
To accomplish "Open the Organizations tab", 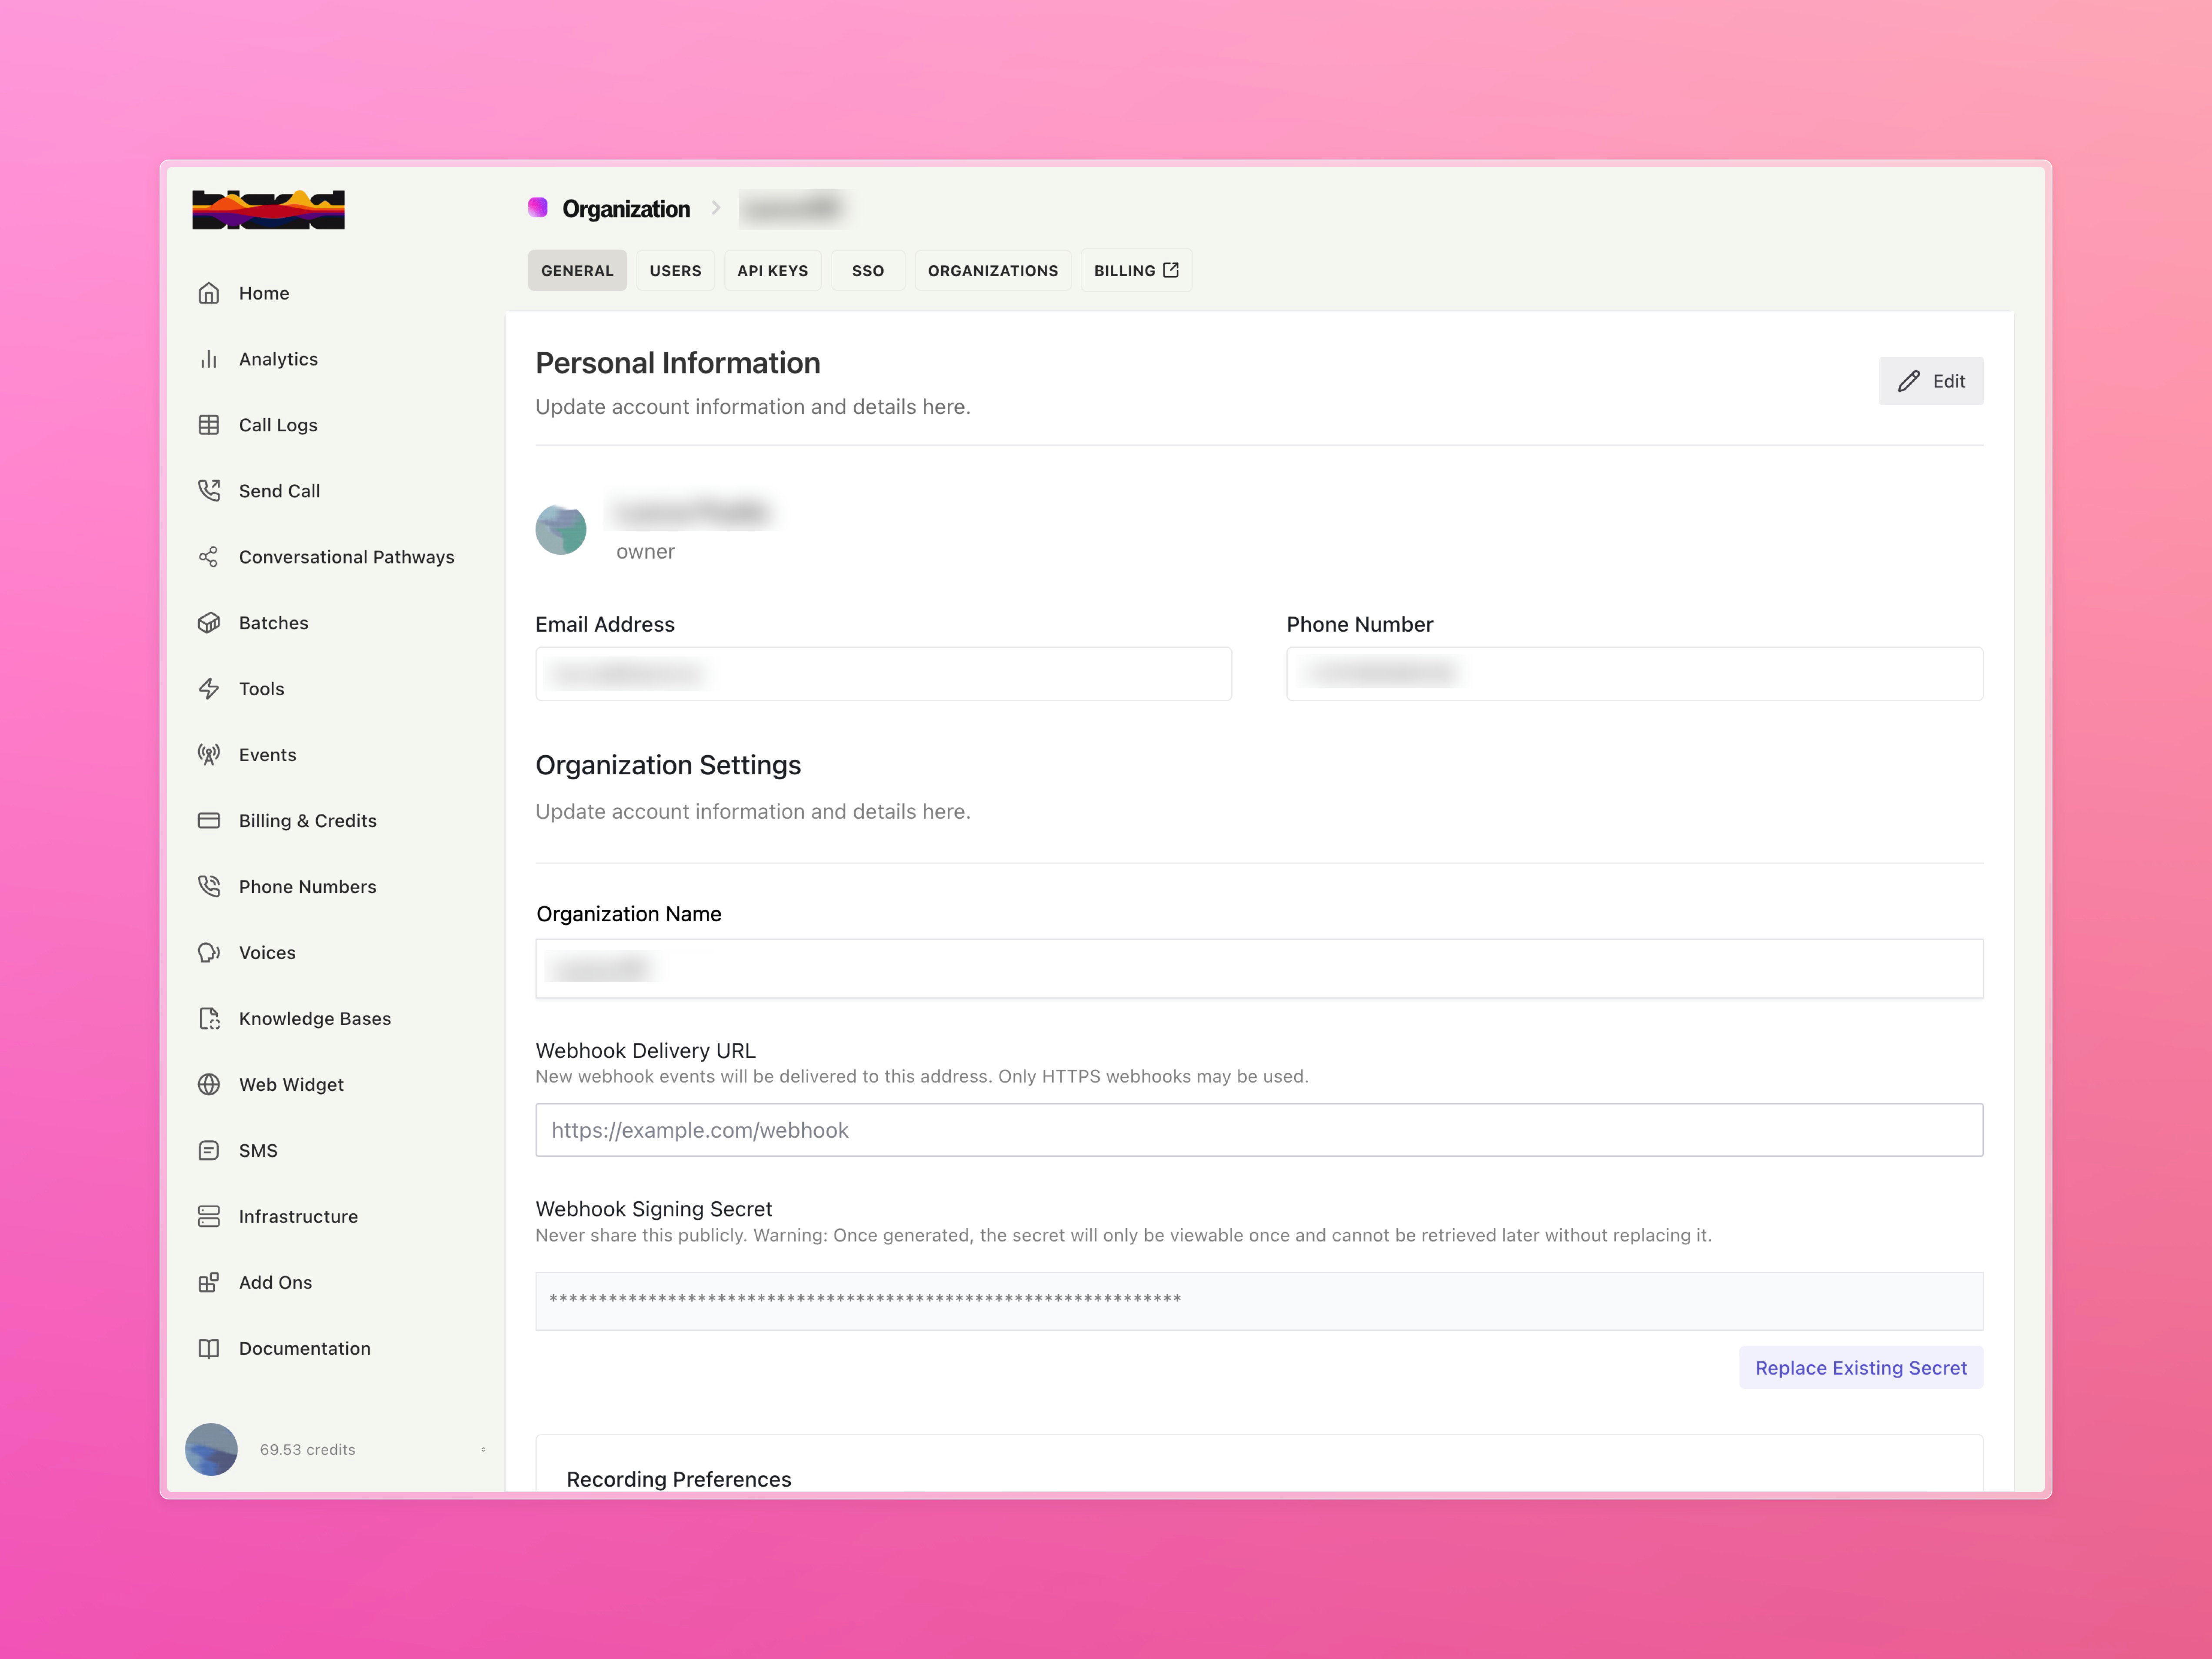I will coord(993,271).
